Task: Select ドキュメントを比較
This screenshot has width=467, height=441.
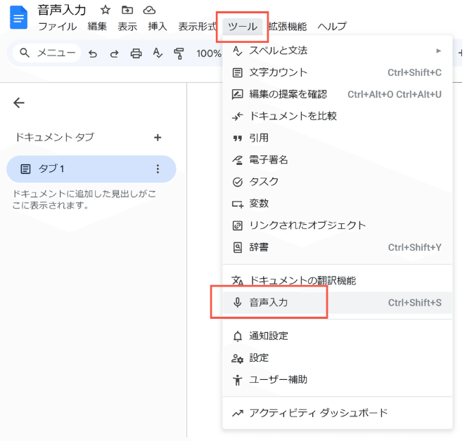Action: (x=337, y=116)
